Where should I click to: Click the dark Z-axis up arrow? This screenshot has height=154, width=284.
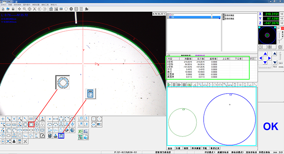(x=275, y=53)
